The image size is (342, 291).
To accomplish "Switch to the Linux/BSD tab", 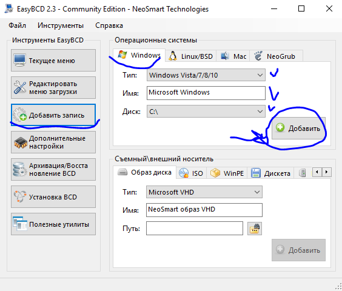I will pos(190,56).
